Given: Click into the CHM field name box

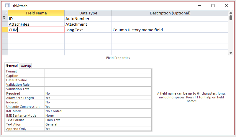Looking at the screenshot, I should [36, 30].
